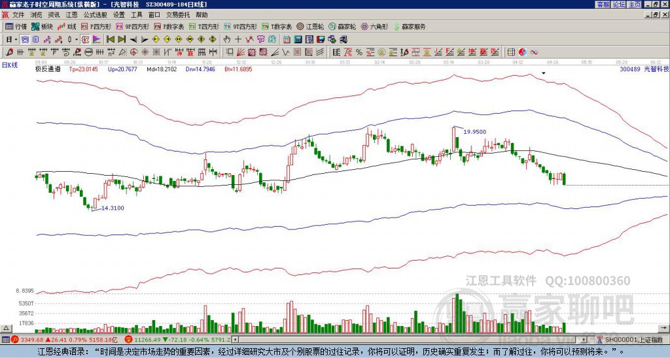
Task: Select the Gann fan lines icon
Action: 241,52
